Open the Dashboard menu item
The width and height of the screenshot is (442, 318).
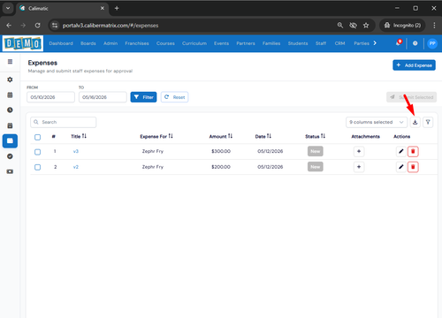[61, 43]
